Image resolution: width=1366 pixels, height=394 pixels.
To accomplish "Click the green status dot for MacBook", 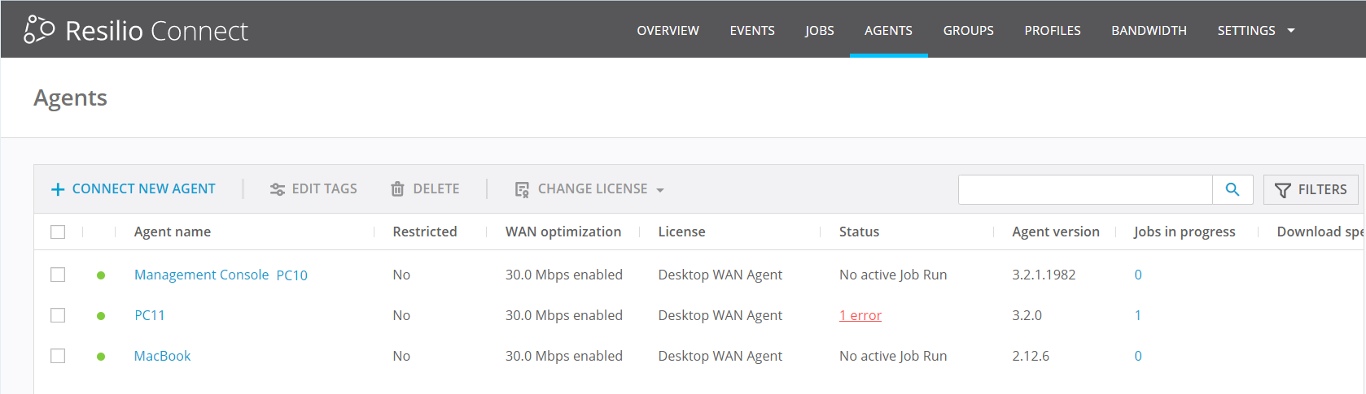I will tap(101, 356).
